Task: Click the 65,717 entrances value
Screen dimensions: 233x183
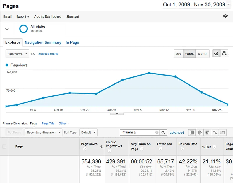Action: tap(165, 161)
